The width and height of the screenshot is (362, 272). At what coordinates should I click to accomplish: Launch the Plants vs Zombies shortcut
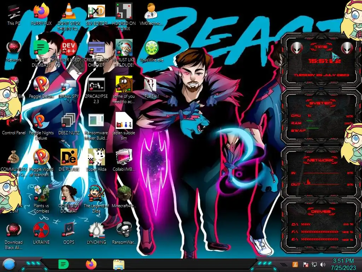click(x=41, y=199)
